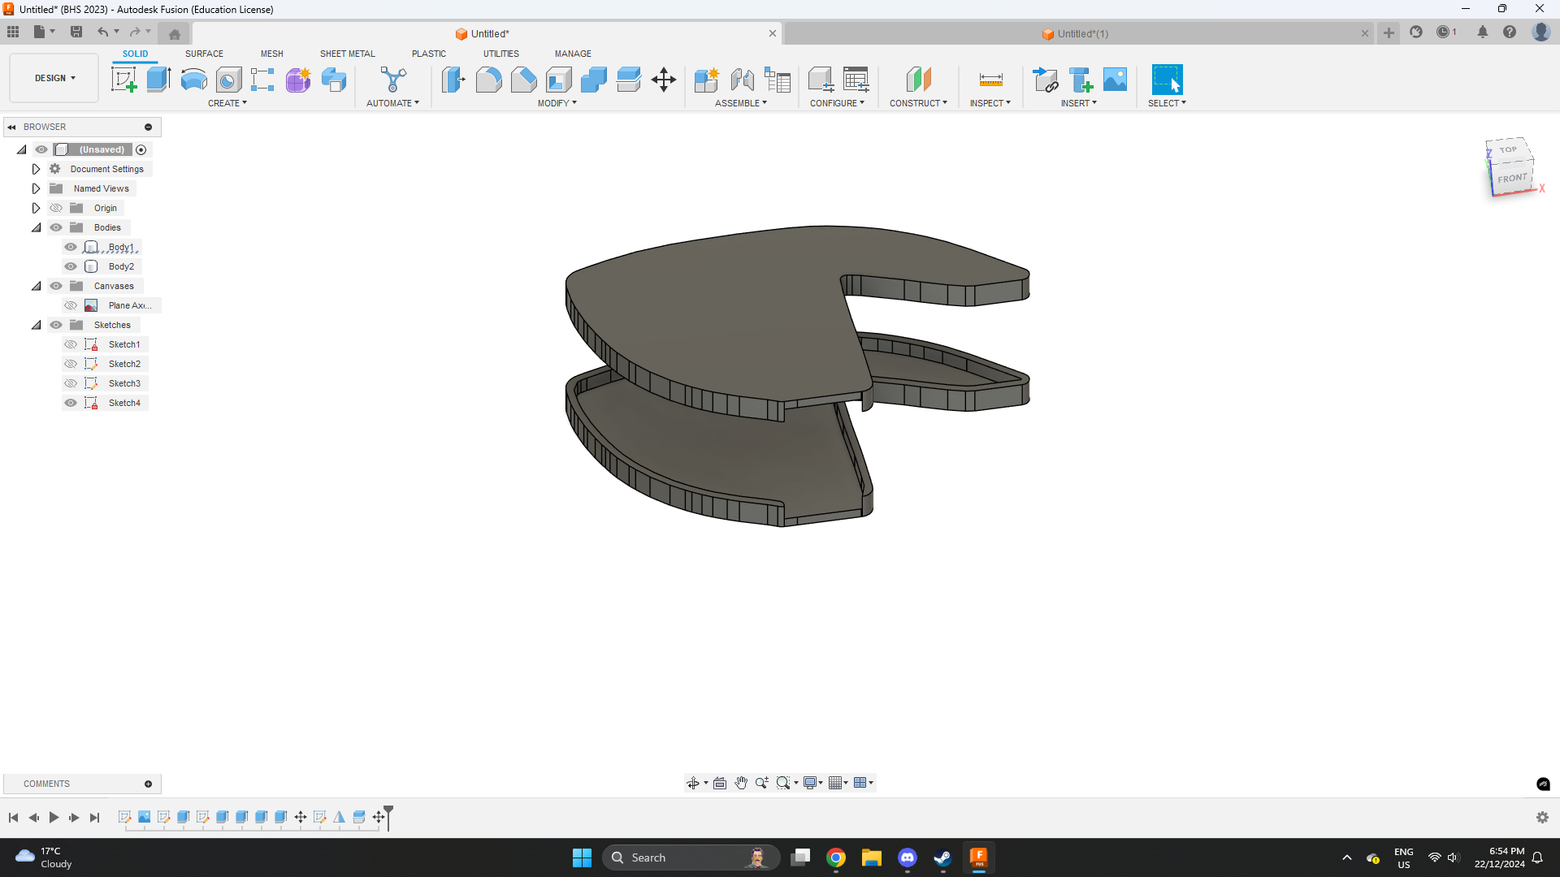Switch to the PLASTIC tab
Screen dimensions: 1560x877
pos(429,54)
